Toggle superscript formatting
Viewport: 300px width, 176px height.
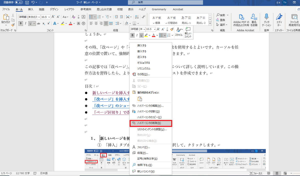click(x=48, y=23)
